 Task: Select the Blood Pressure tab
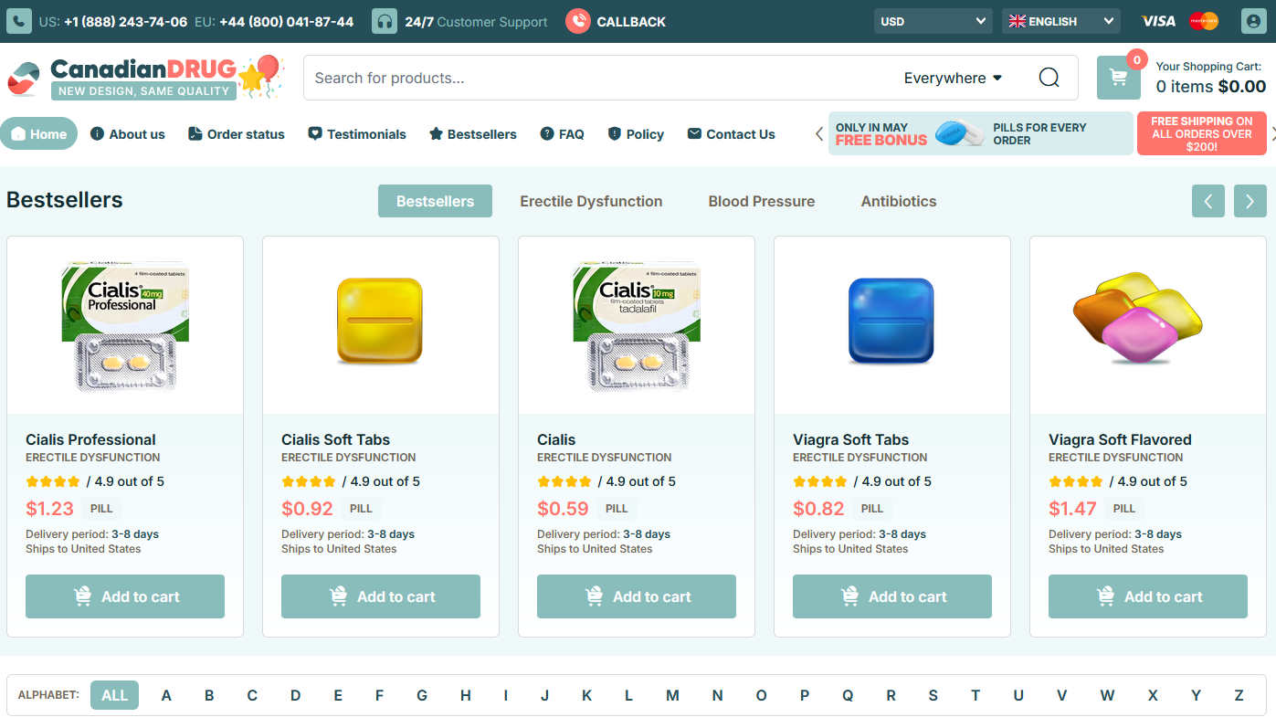[x=762, y=201]
